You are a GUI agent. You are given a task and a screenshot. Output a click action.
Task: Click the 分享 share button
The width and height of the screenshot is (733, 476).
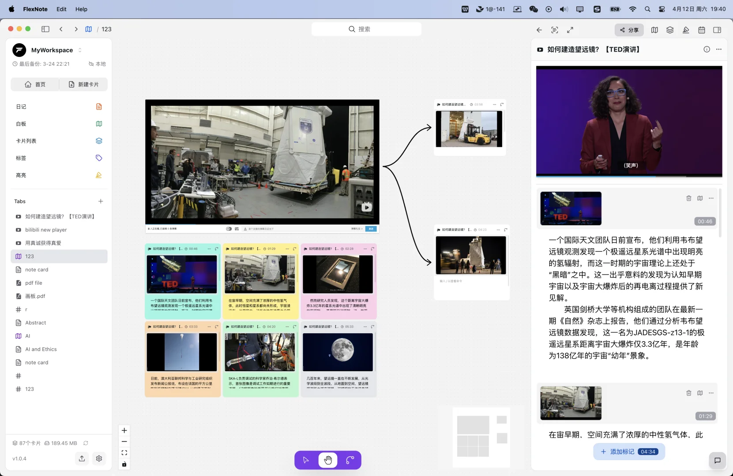coord(629,30)
